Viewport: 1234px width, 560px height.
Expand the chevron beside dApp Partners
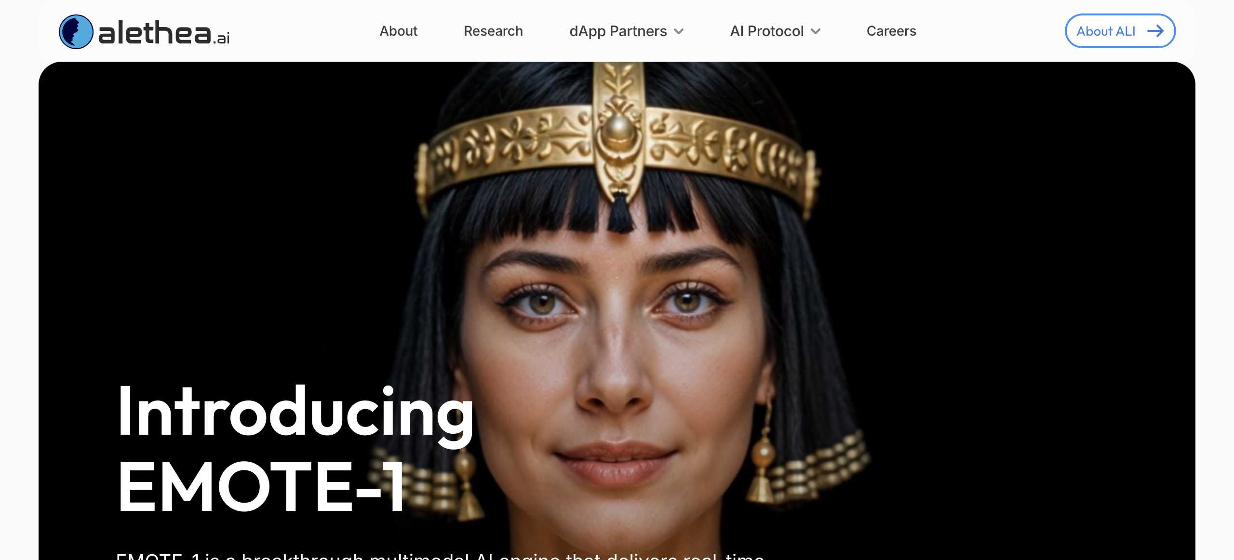pyautogui.click(x=679, y=32)
